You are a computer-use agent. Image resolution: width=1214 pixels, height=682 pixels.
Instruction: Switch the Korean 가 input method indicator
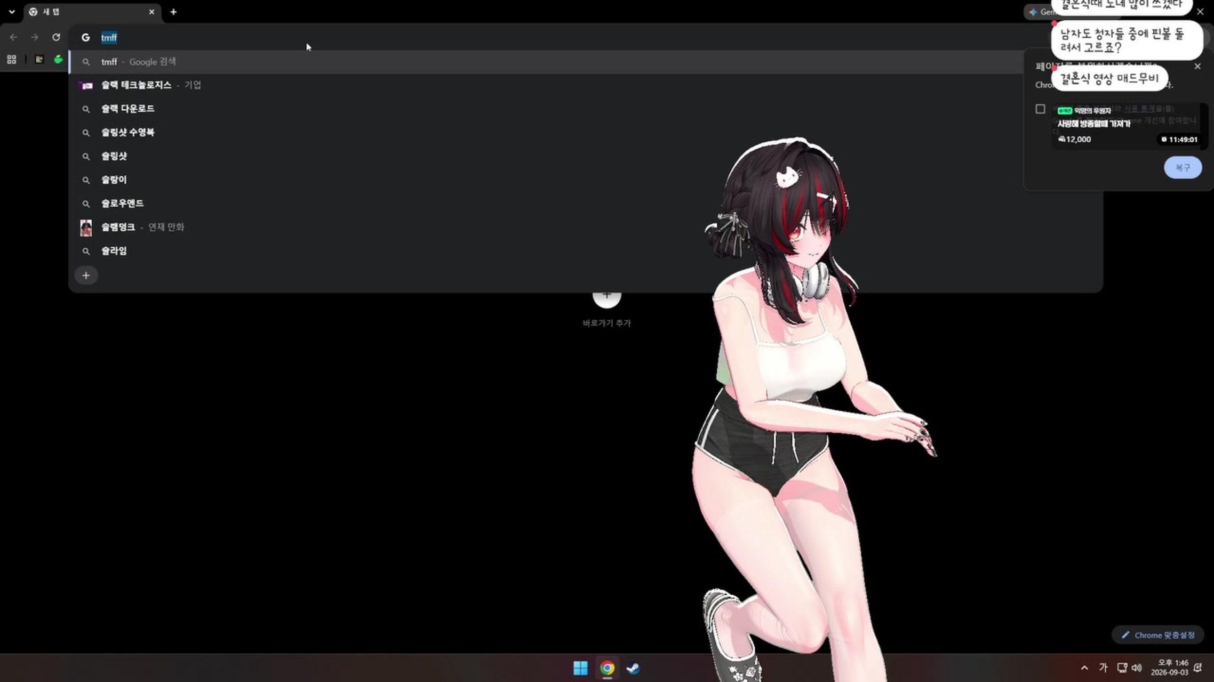point(1103,668)
